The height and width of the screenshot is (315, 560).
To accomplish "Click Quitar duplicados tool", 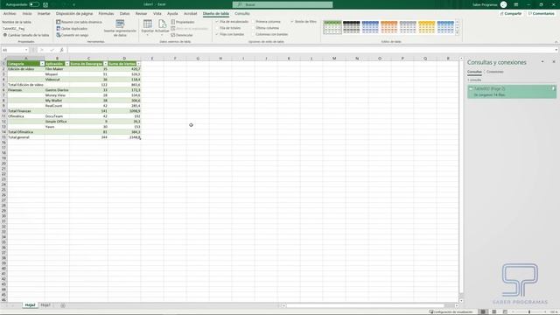I will tap(72, 28).
